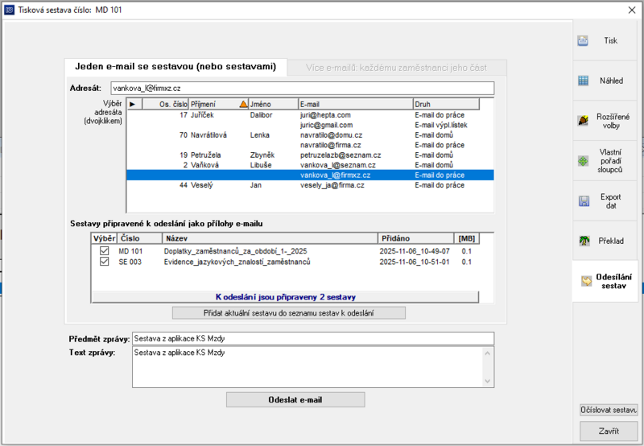Uncheck the MD 101 report checkbox

point(105,251)
